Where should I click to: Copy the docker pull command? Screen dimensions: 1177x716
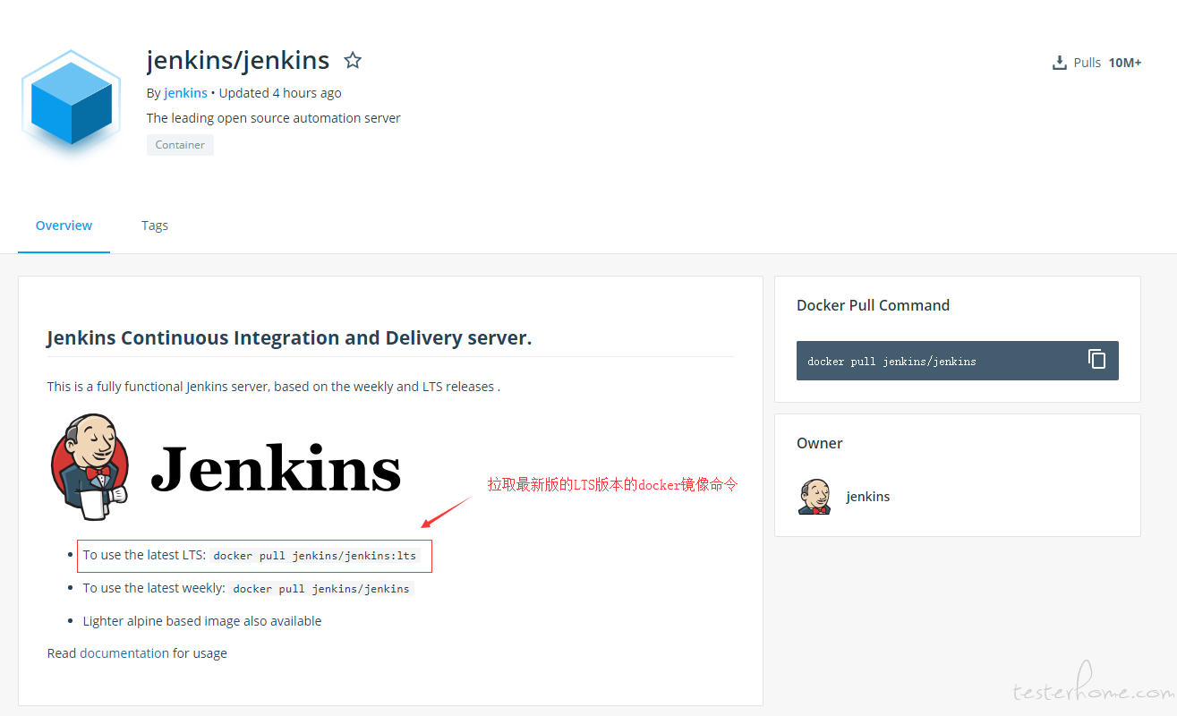[x=1096, y=359]
